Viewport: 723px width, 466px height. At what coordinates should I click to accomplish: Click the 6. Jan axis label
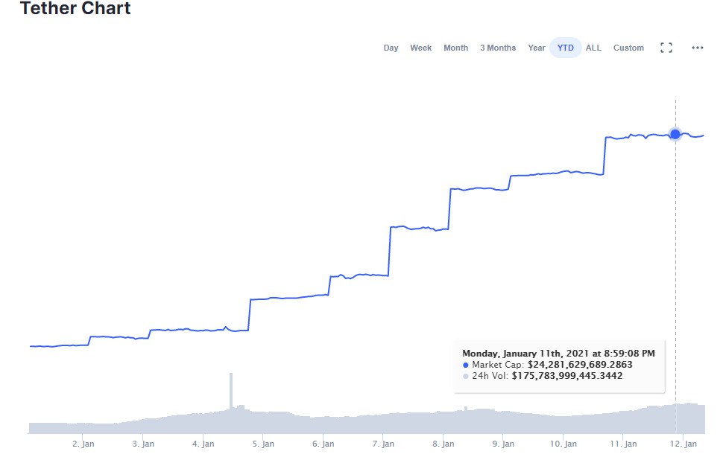323,444
